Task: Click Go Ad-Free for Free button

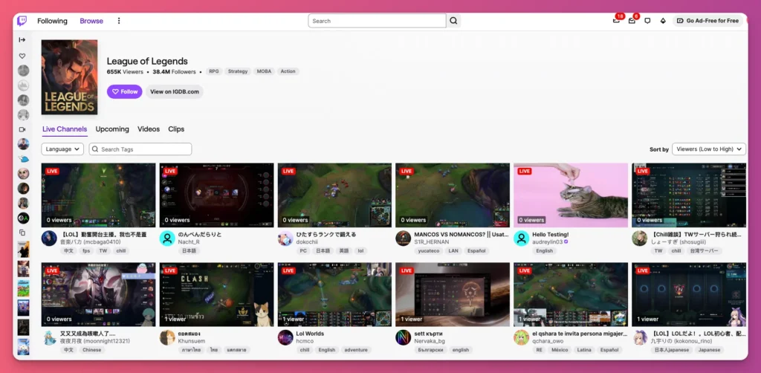Action: point(707,21)
